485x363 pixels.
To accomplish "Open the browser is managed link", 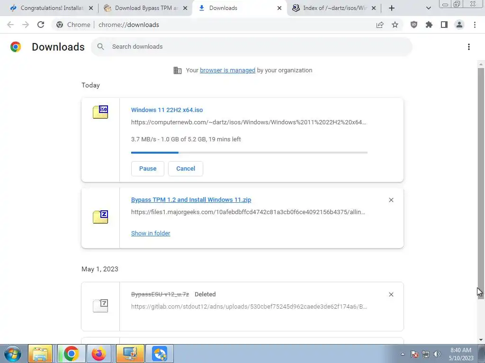I will [x=228, y=70].
